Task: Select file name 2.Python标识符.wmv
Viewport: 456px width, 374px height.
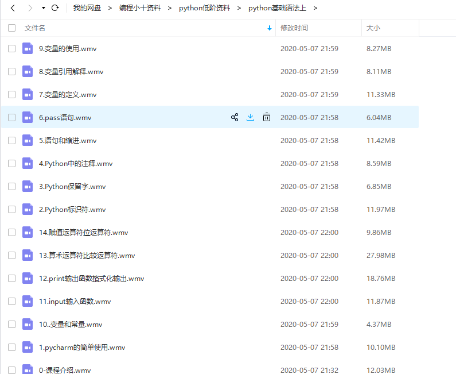Action: click(x=72, y=210)
